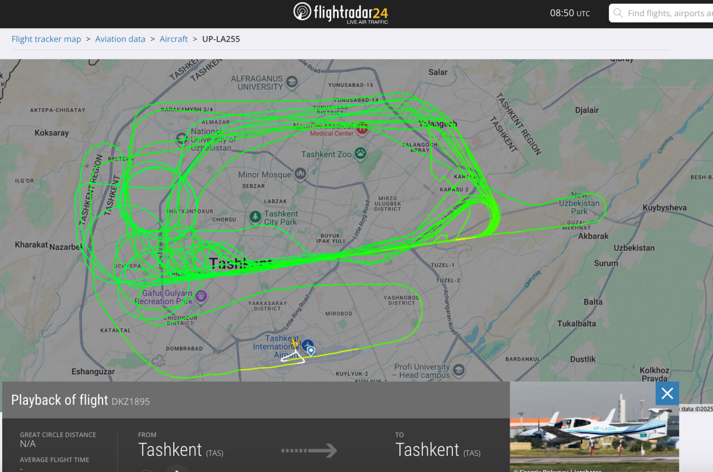This screenshot has width=713, height=472.
Task: Click the Profi University campus marker
Action: (458, 370)
